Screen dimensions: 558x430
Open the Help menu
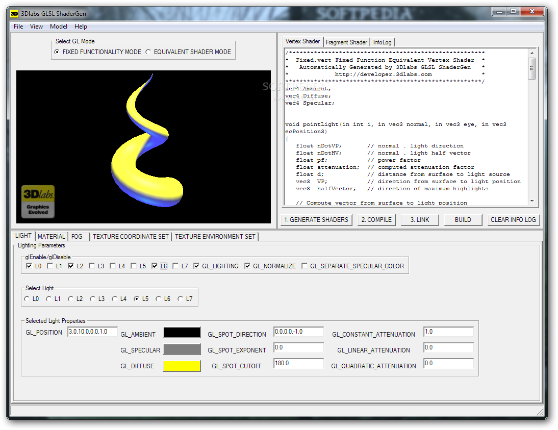[x=81, y=27]
